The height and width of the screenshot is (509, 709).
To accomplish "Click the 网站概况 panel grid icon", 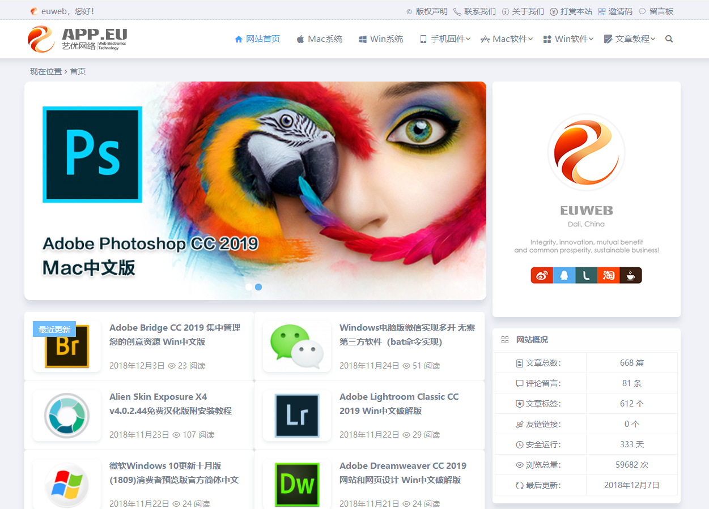I will tap(505, 340).
